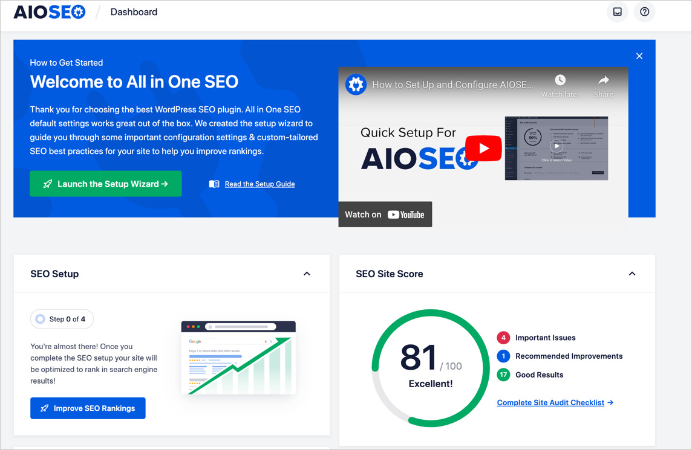Click the Watch later clock icon on video
This screenshot has width=692, height=450.
click(560, 80)
